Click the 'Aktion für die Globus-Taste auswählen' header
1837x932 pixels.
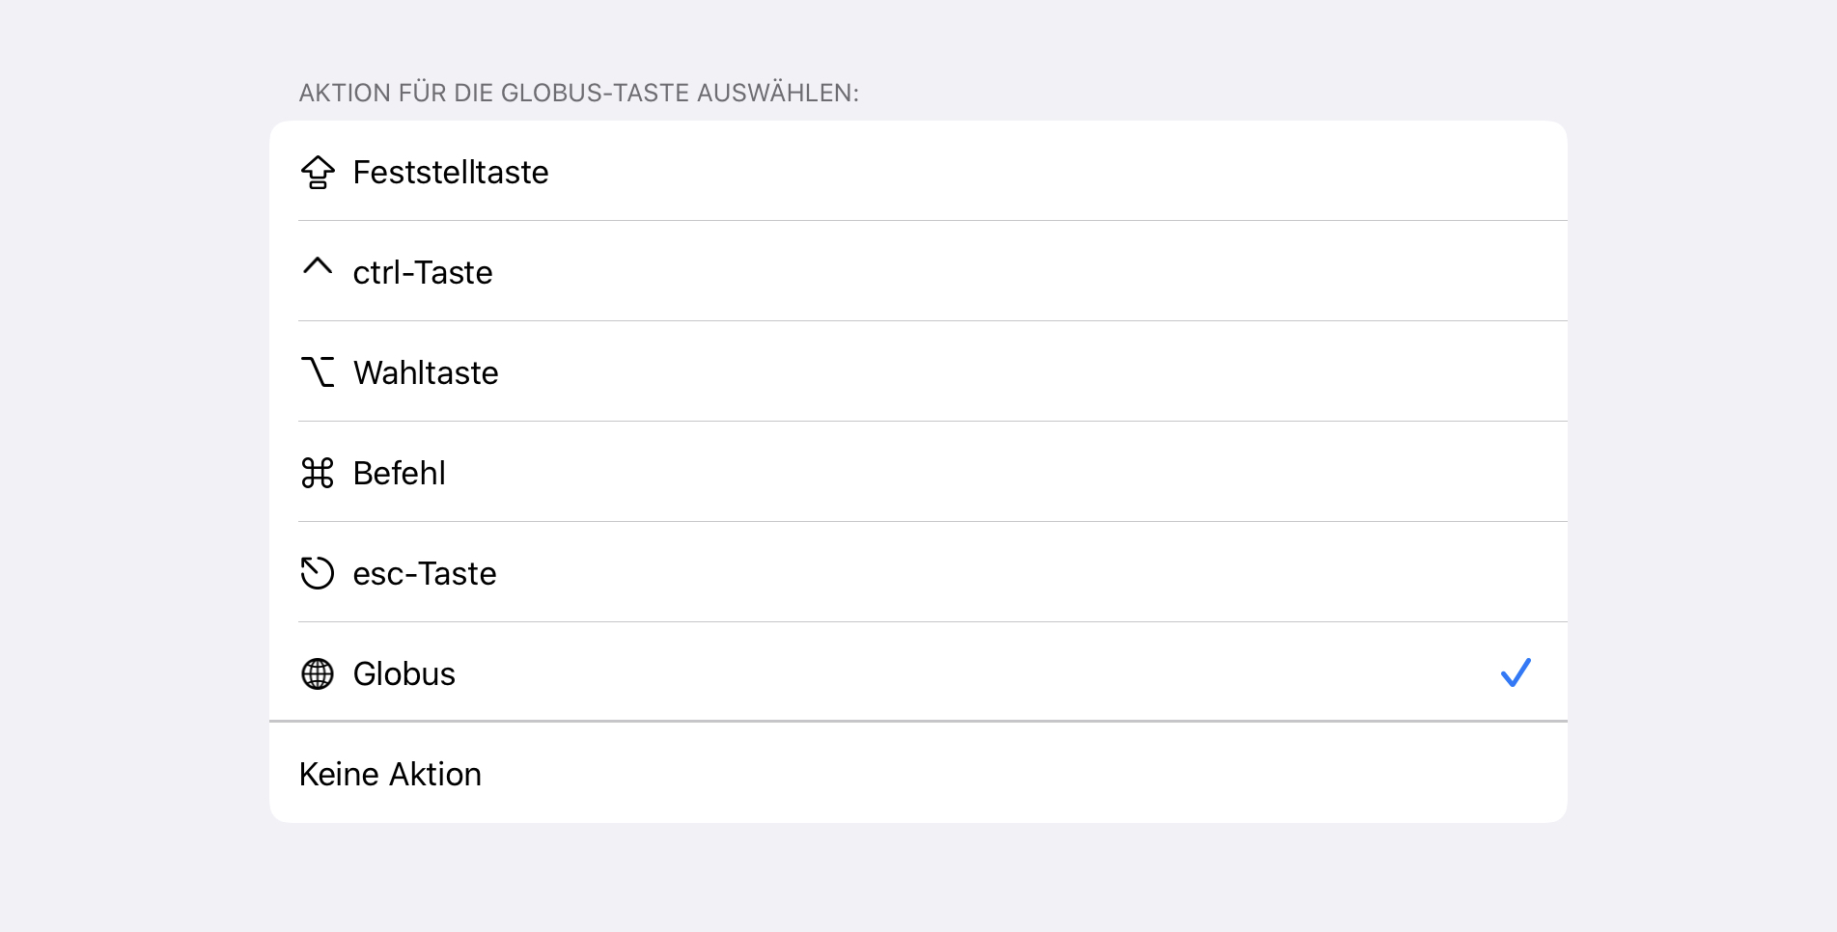(x=578, y=93)
